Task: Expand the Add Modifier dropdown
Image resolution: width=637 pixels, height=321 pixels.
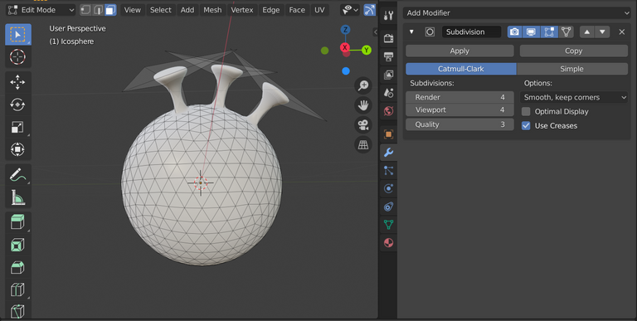Action: tap(517, 13)
